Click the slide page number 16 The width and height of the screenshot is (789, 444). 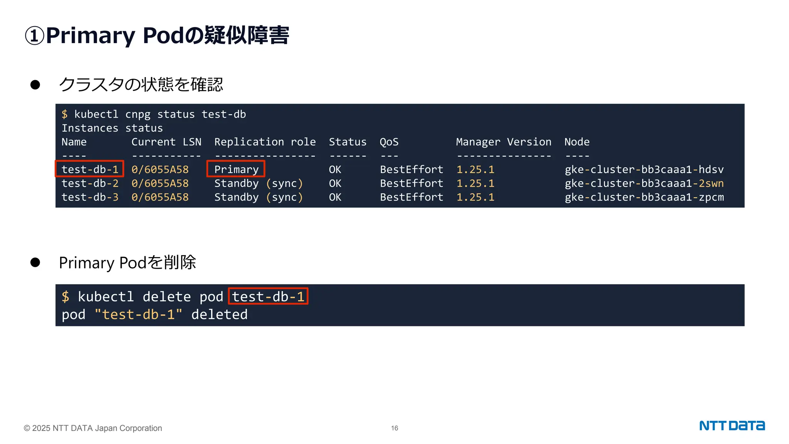pyautogui.click(x=394, y=428)
